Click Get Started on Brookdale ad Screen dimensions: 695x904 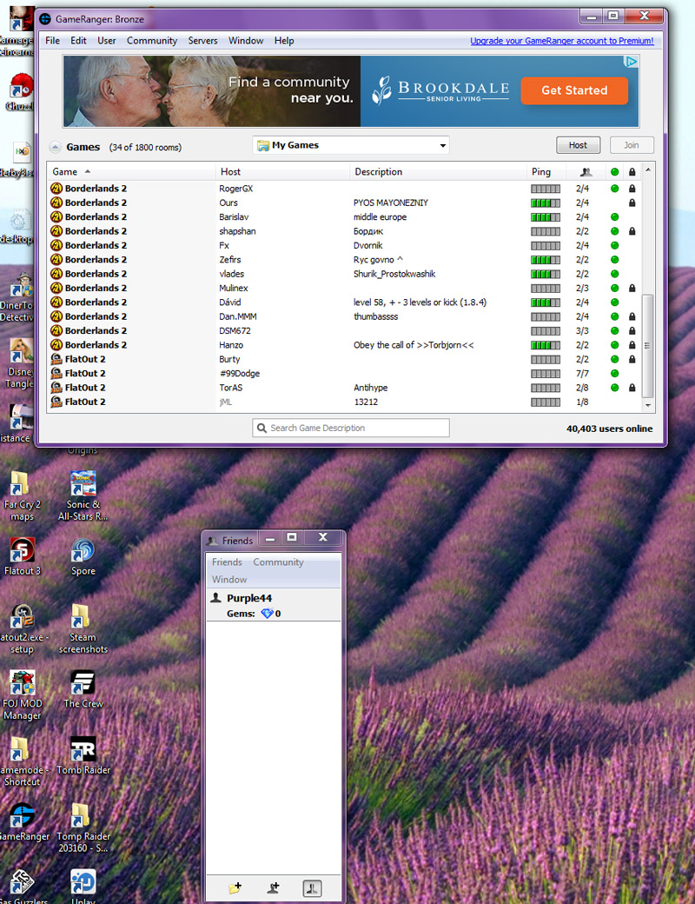574,90
